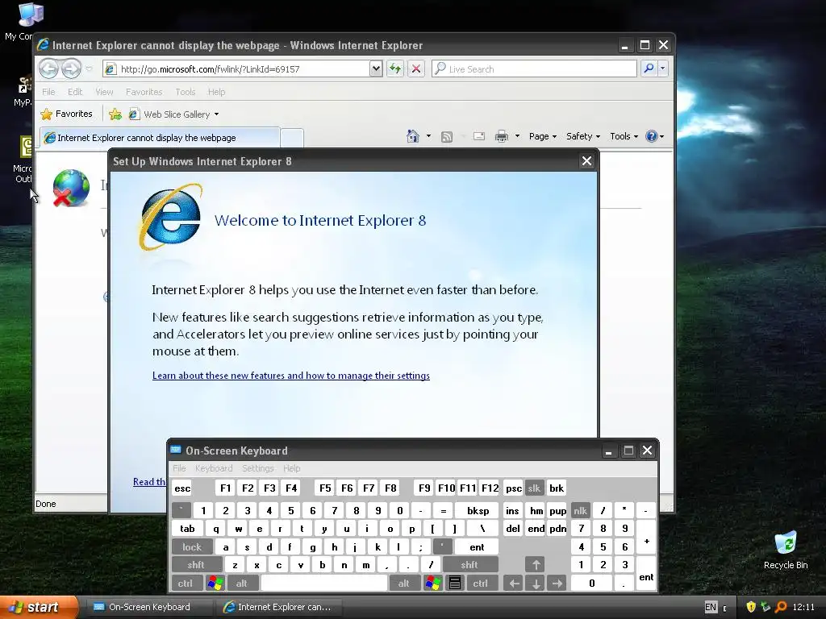Screen dimensions: 826x619
Task: Click the Read Mail envelope icon
Action: tap(479, 136)
